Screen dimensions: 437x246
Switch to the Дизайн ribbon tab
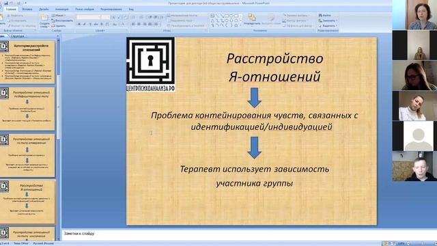(44, 9)
